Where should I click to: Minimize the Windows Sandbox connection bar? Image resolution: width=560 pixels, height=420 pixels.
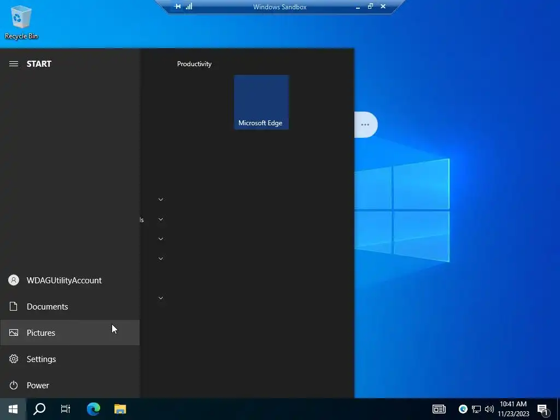pos(358,7)
